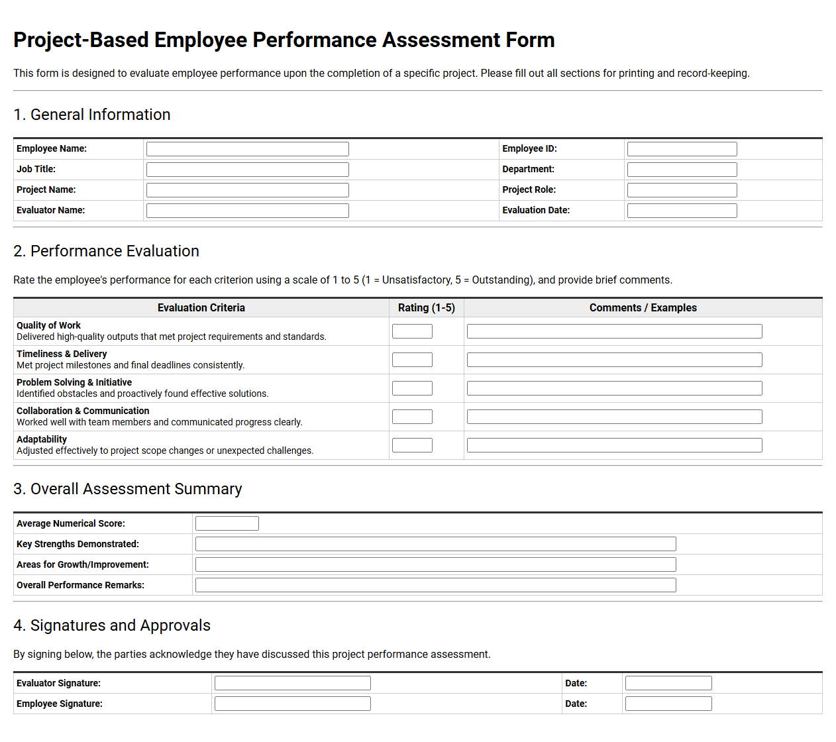Image resolution: width=836 pixels, height=742 pixels.
Task: Focus the Employee Signature input field
Action: pos(292,704)
